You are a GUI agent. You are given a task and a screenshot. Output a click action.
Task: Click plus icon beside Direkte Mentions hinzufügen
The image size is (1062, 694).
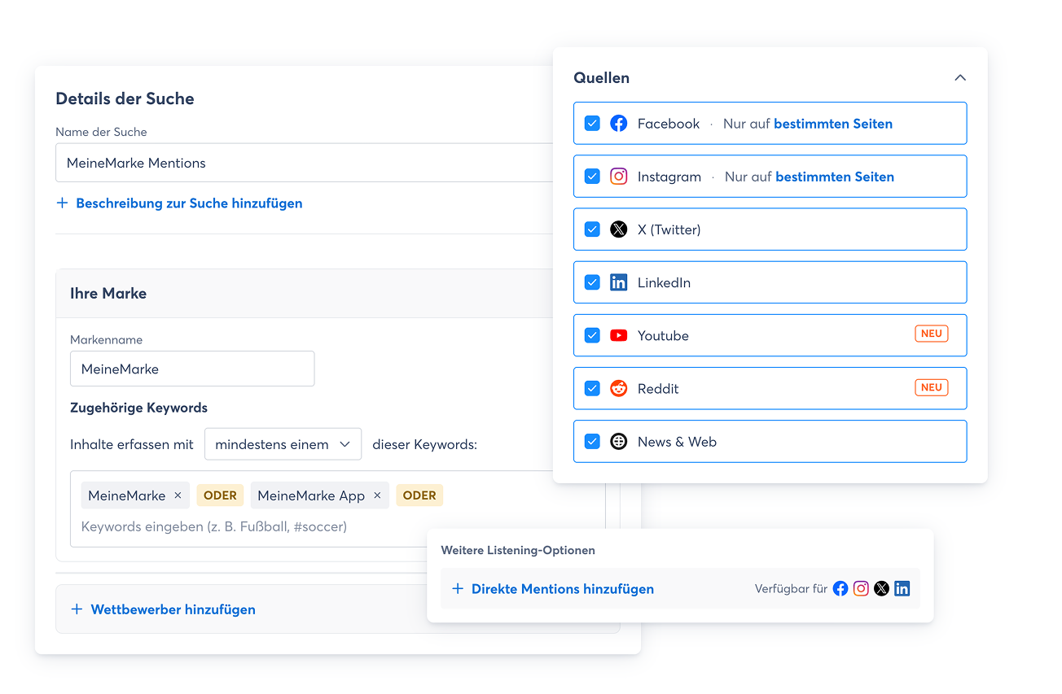click(458, 588)
